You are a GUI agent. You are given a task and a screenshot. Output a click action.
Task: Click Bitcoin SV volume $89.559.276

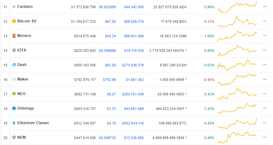[x=134, y=22]
